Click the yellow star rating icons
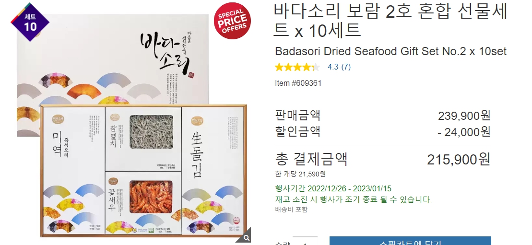 pyautogui.click(x=297, y=67)
